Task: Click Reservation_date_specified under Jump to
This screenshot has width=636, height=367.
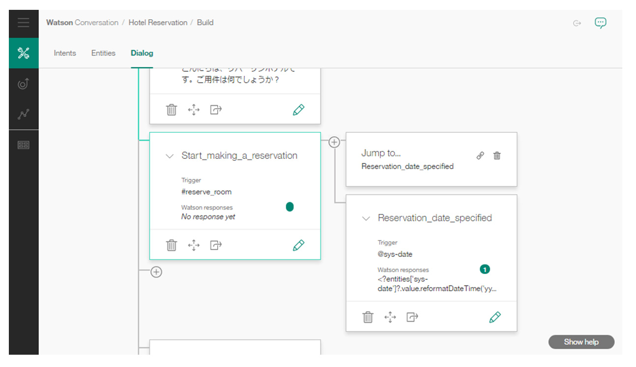Action: coord(407,166)
